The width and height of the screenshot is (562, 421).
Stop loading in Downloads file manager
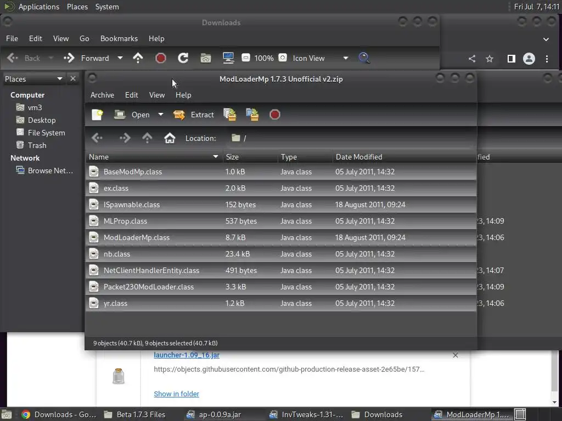tap(161, 58)
